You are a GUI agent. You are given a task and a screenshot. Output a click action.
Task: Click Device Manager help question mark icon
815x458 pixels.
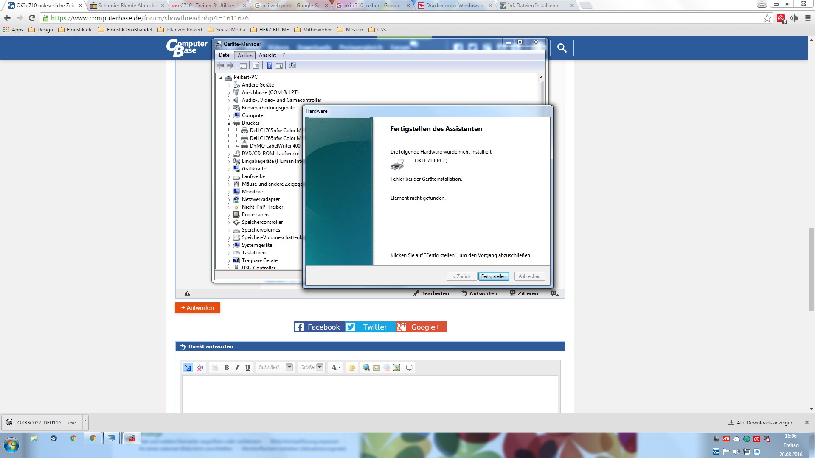[x=269, y=65]
